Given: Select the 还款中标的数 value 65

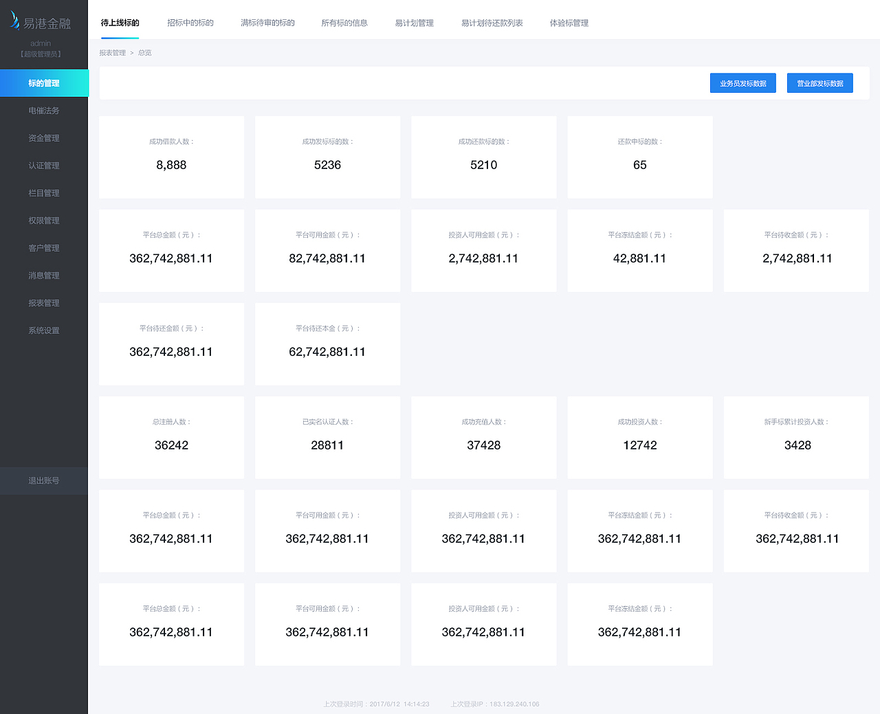Looking at the screenshot, I should [640, 165].
